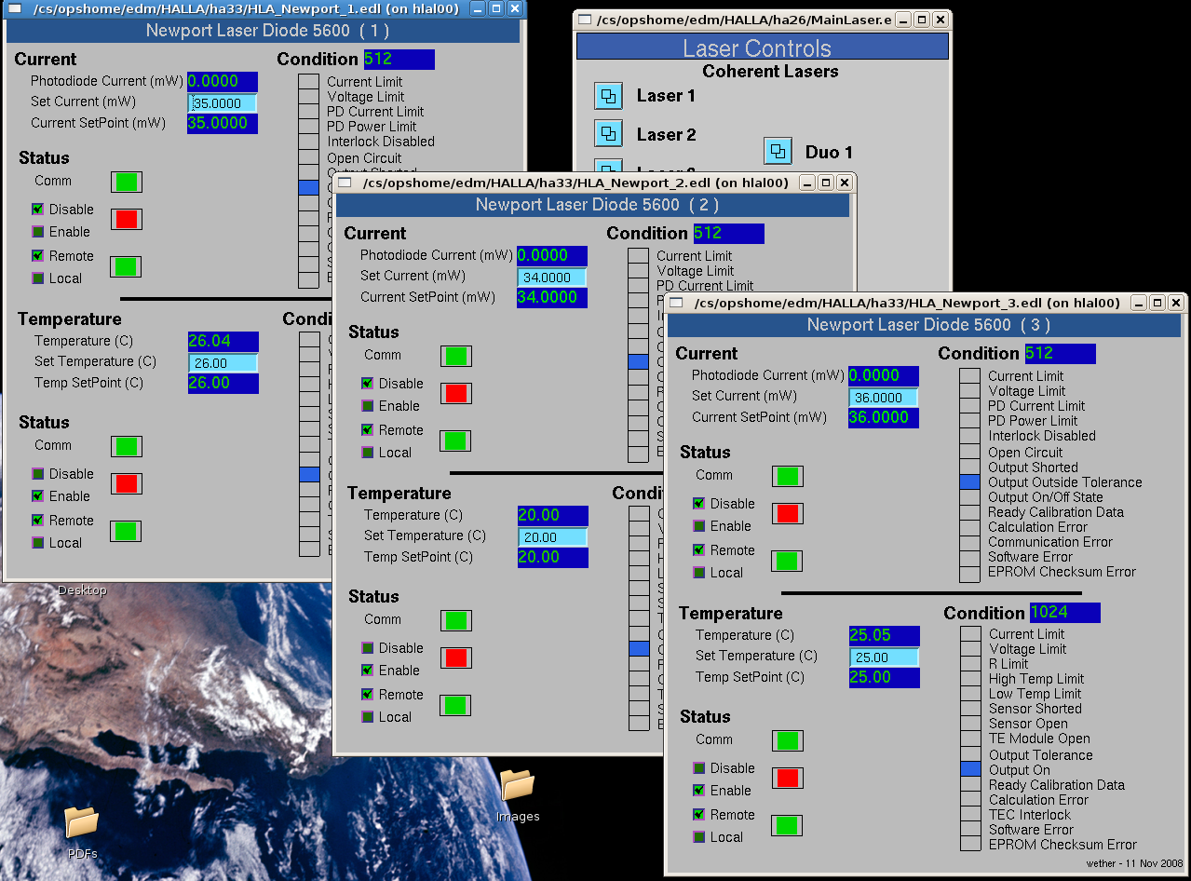Image resolution: width=1191 pixels, height=881 pixels.
Task: Click EPROM Checksum Error label in Temperature conditions
Action: click(1062, 845)
